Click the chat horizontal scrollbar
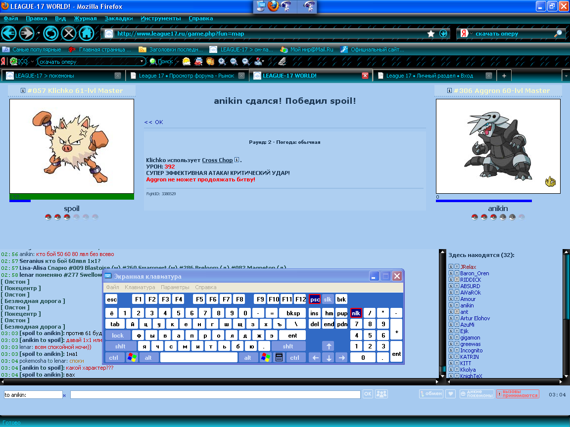The width and height of the screenshot is (570, 427). pyautogui.click(x=220, y=382)
